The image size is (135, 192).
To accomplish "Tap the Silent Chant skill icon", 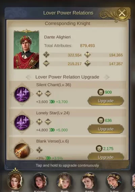I will point(22,94).
